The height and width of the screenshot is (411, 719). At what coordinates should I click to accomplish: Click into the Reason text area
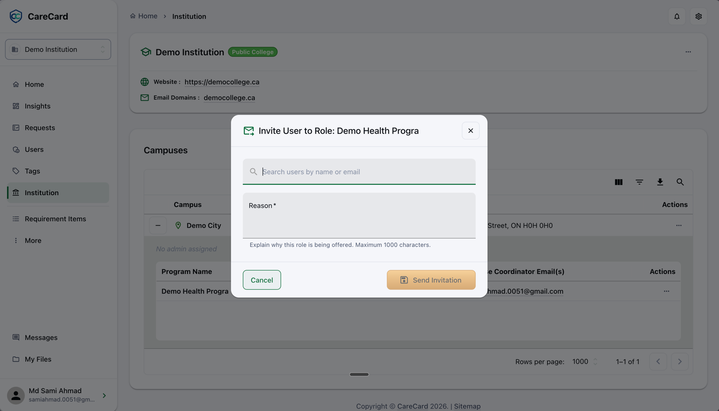359,215
